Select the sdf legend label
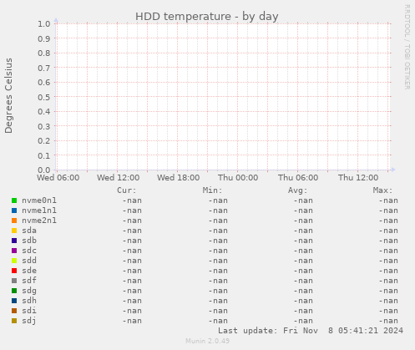The image size is (415, 350). (x=29, y=281)
